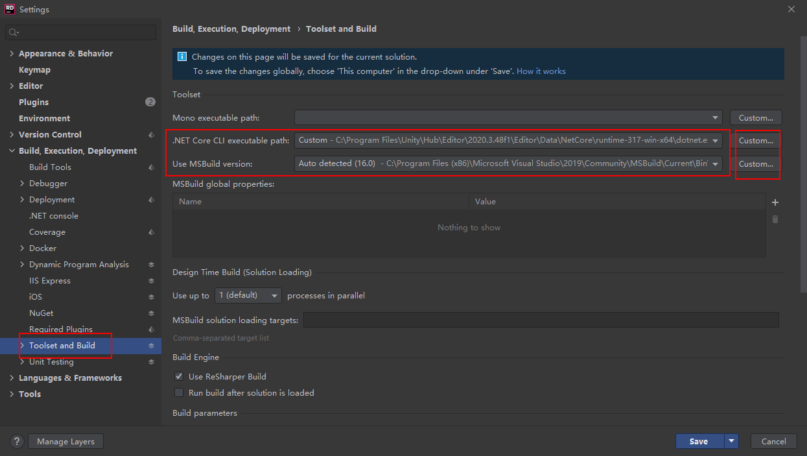Click layer icon next to Dynamic Program Analysis

(151, 265)
